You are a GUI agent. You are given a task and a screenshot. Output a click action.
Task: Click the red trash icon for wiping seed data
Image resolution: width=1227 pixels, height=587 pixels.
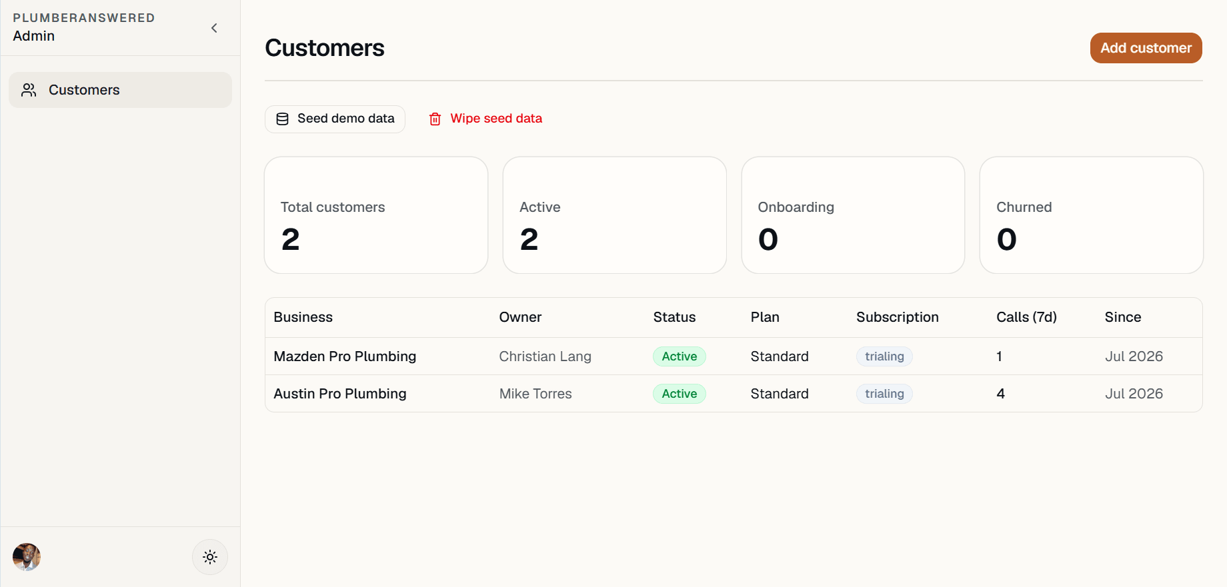click(x=435, y=119)
